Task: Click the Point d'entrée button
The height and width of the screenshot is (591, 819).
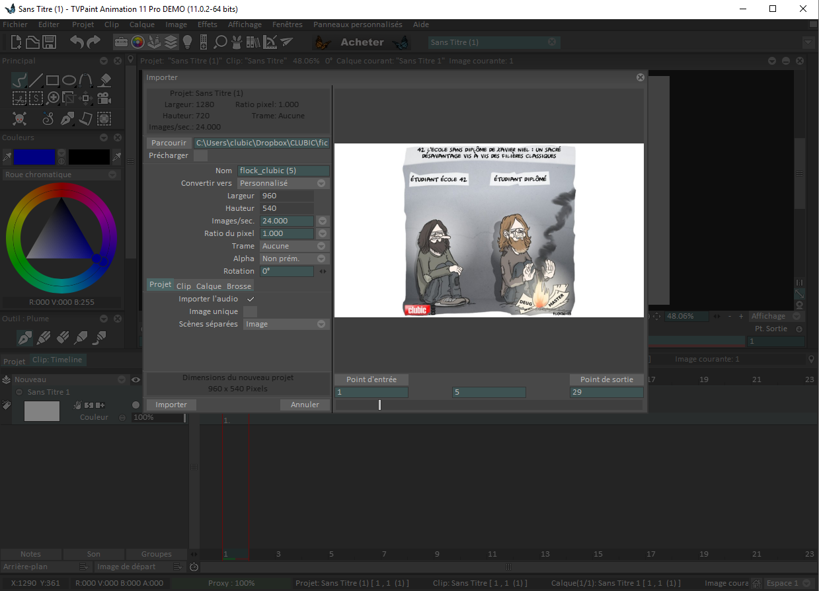Action: pos(371,379)
